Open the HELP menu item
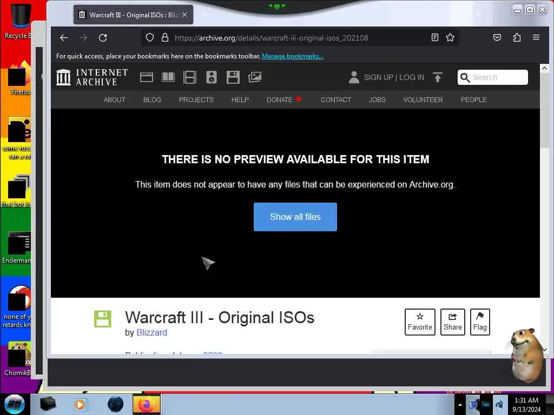Screen dimensions: 554x415 (240, 100)
